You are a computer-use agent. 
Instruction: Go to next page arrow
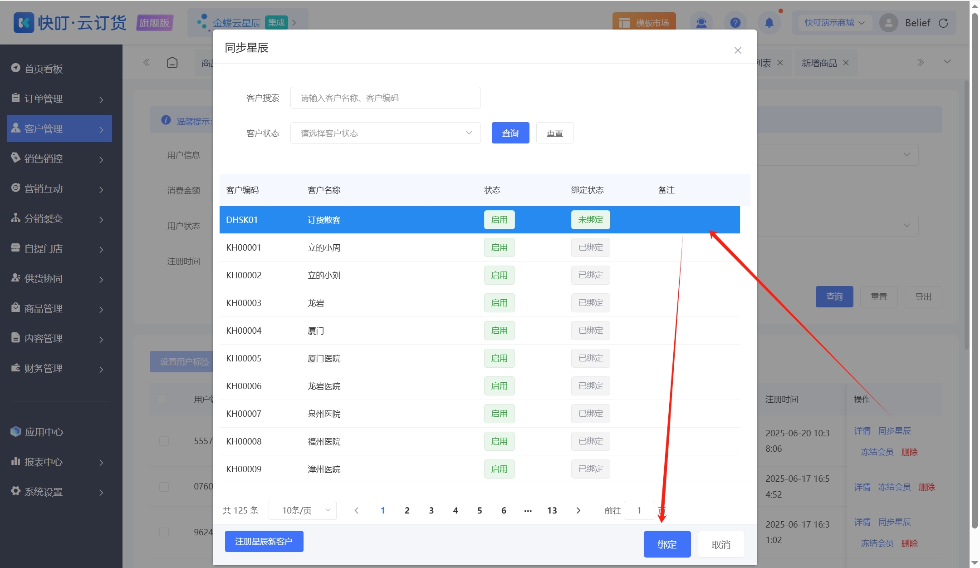[x=578, y=510]
